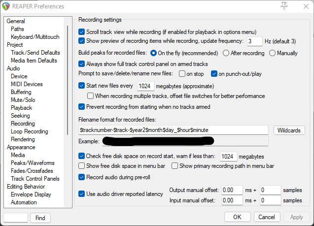Select Appearance in preferences tree
Image resolution: width=314 pixels, height=226 pixels.
21,147
